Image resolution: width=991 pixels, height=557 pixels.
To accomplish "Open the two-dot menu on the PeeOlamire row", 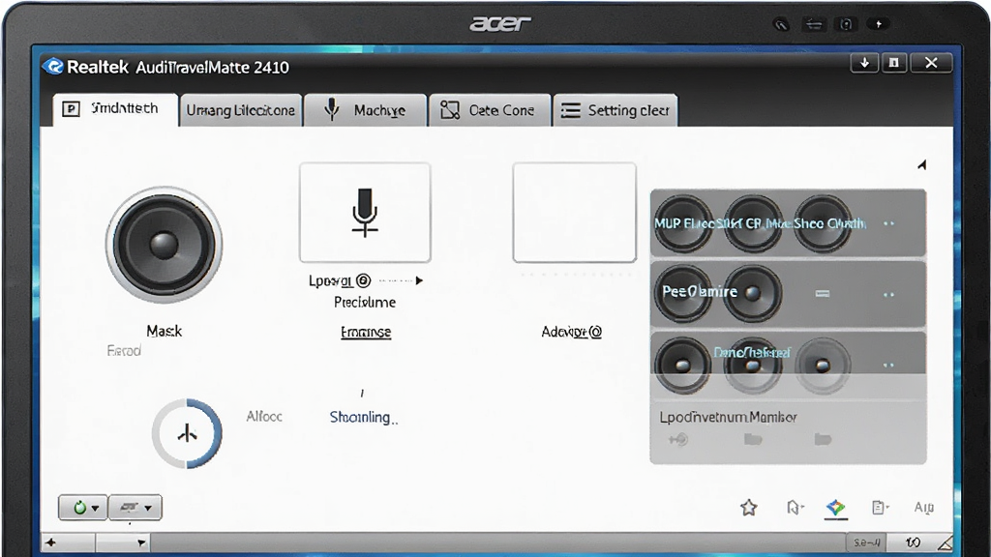I will tap(888, 294).
